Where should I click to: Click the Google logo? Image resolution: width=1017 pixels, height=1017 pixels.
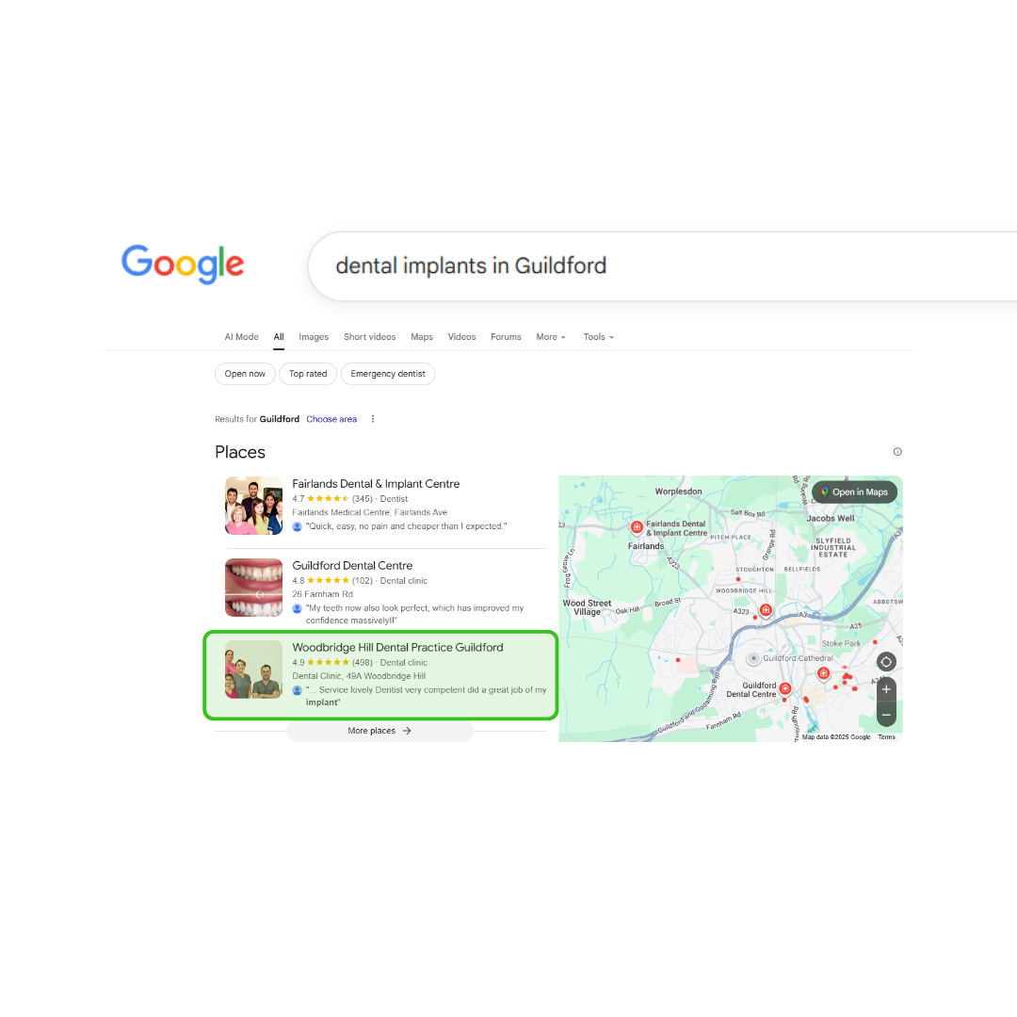tap(183, 264)
